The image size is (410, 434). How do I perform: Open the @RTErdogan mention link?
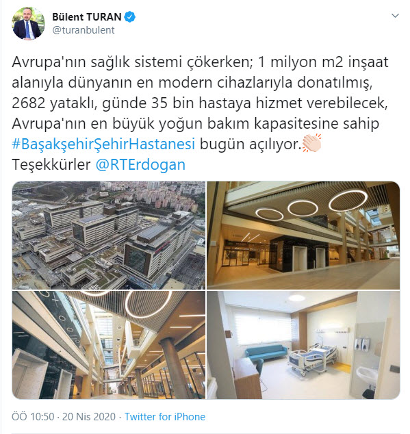[x=140, y=164]
